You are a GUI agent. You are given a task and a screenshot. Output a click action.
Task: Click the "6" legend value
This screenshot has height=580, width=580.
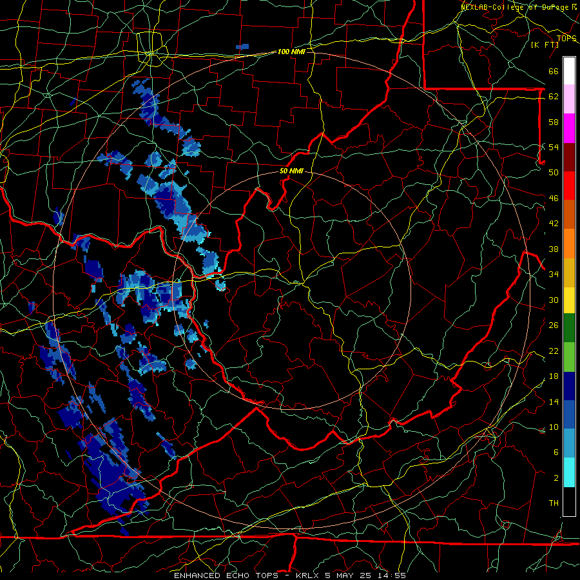pos(556,452)
